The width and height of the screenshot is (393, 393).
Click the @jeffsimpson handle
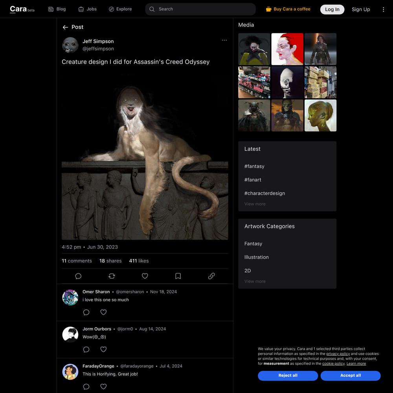[98, 49]
